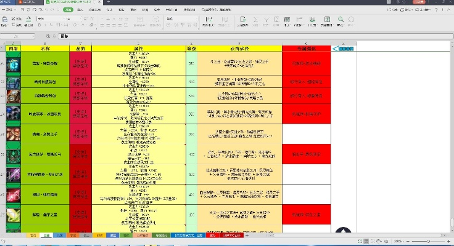Open the cell borders tool

tap(59, 25)
